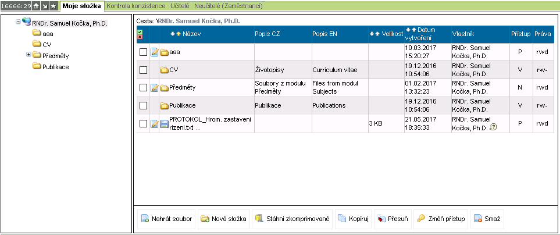
Task: Tick the checkbox for the aaa folder
Action: [143, 52]
